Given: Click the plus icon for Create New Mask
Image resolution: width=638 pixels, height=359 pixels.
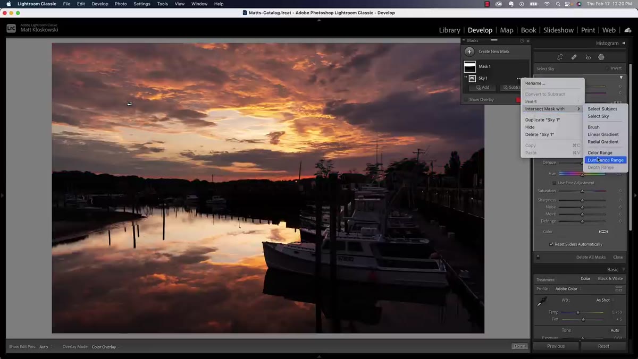Looking at the screenshot, I should 469,52.
